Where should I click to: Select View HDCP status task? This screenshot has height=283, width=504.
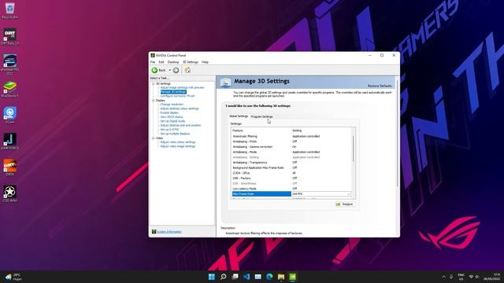172,117
